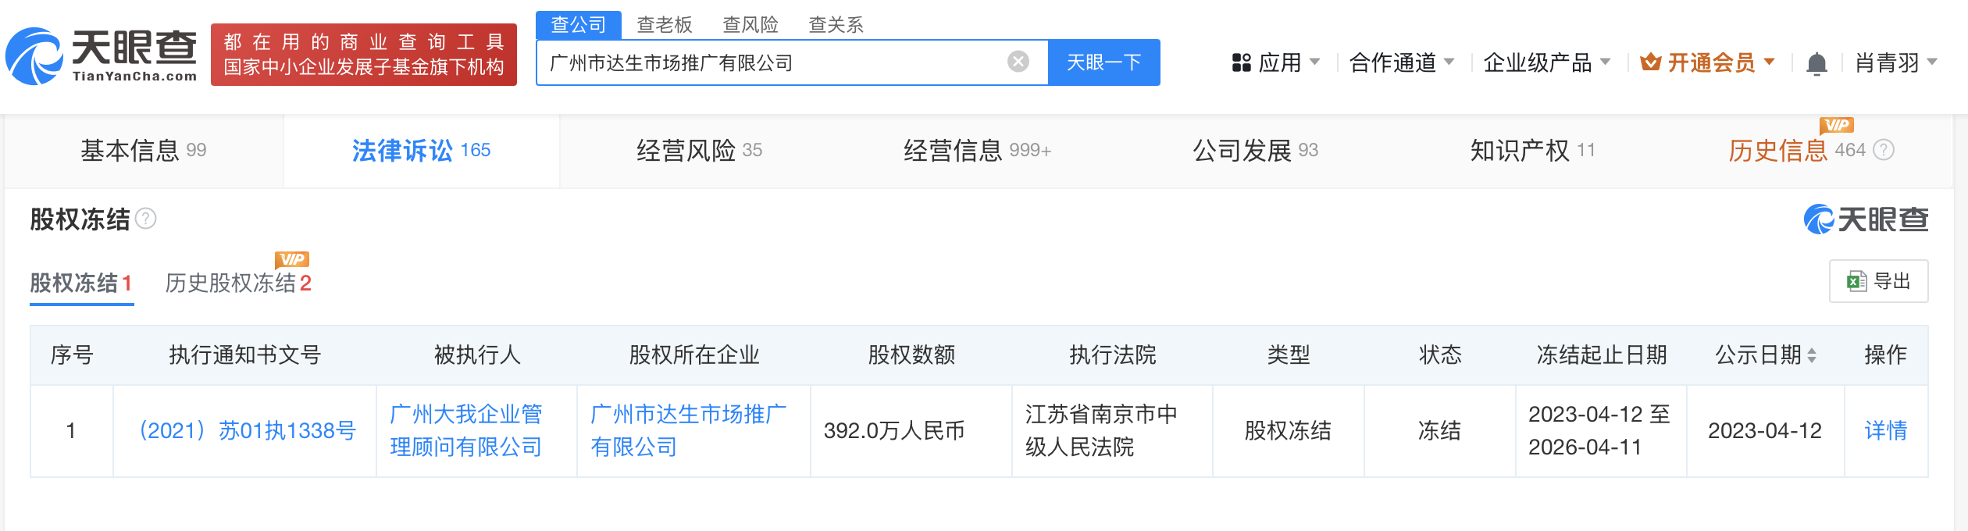Open 广州大我企业管理顾问有限公司 link
This screenshot has height=531, width=1968.
click(466, 430)
